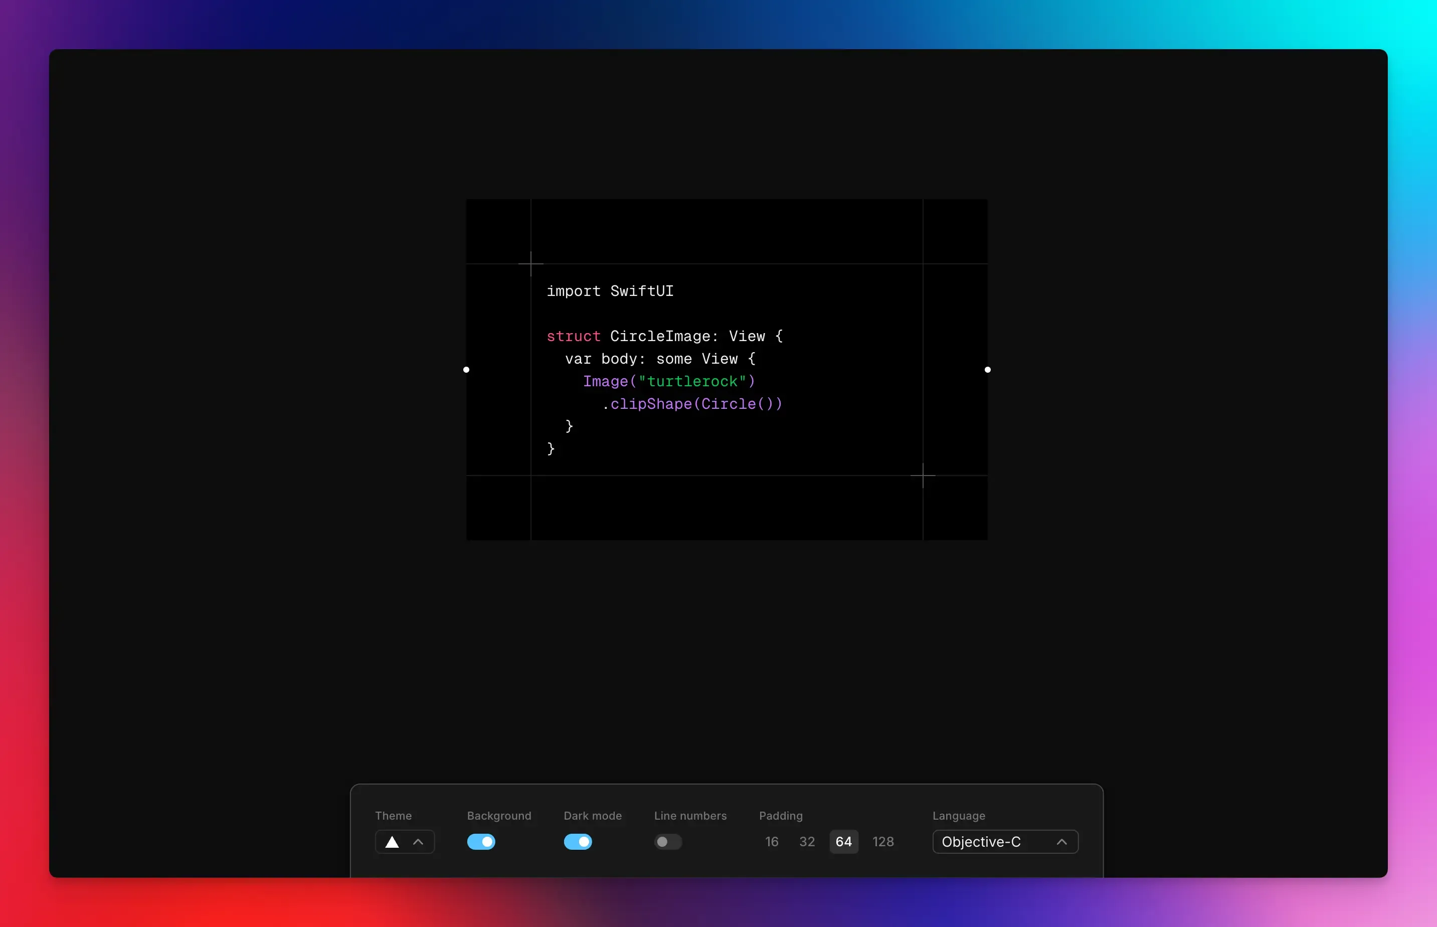The height and width of the screenshot is (927, 1437).
Task: Select the 64 padding option
Action: (843, 842)
